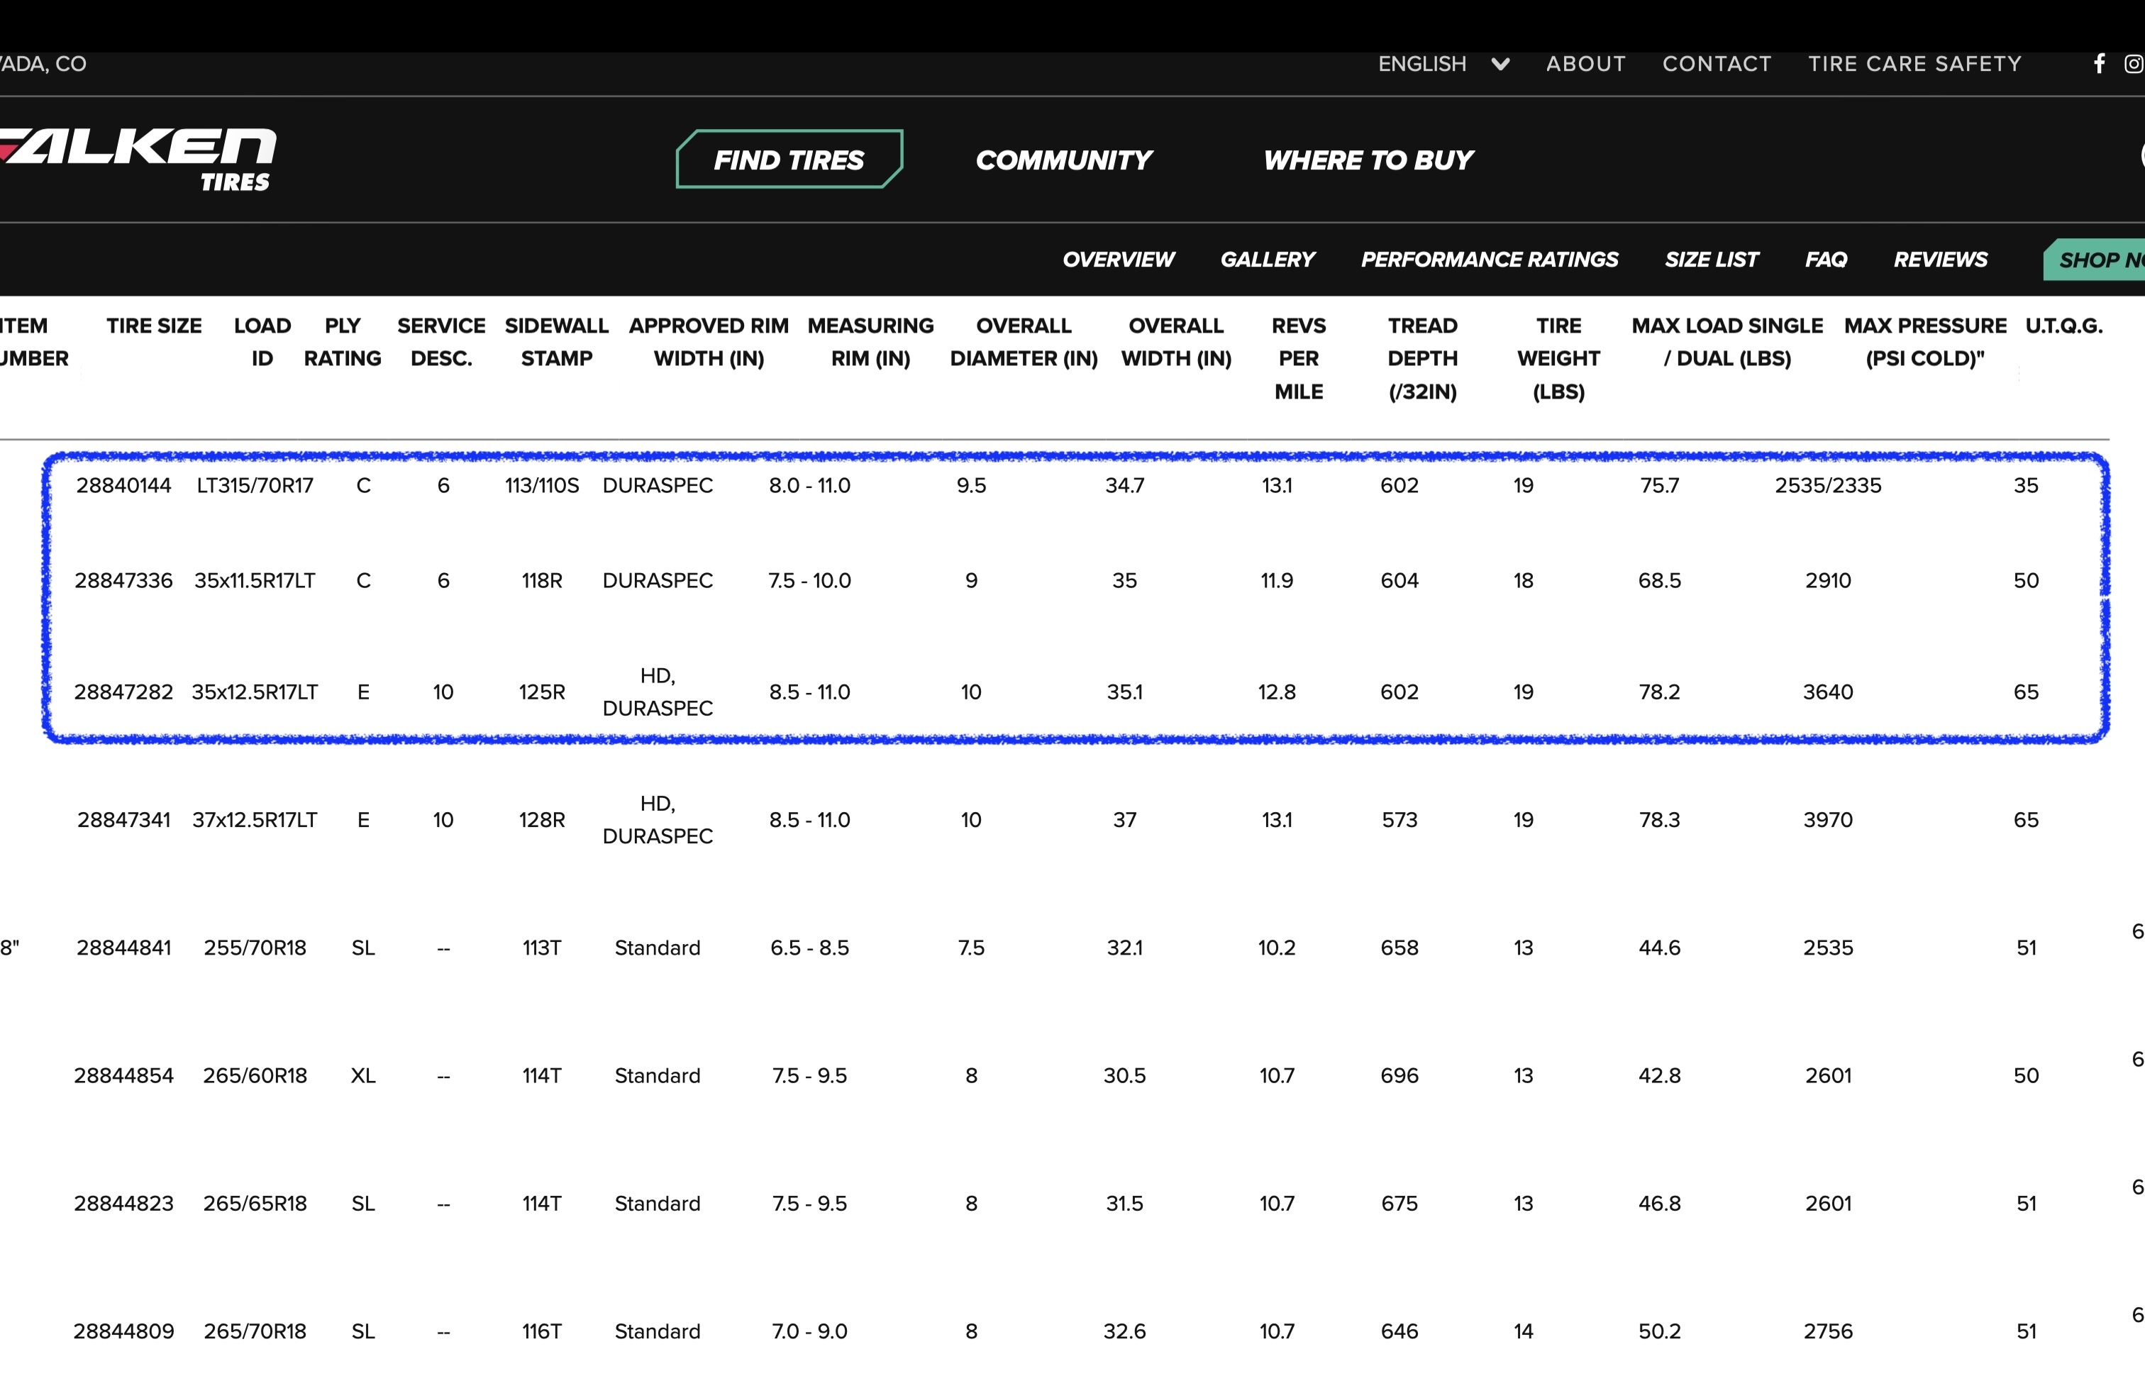
Task: Jump to the FAQ section
Action: click(1825, 260)
